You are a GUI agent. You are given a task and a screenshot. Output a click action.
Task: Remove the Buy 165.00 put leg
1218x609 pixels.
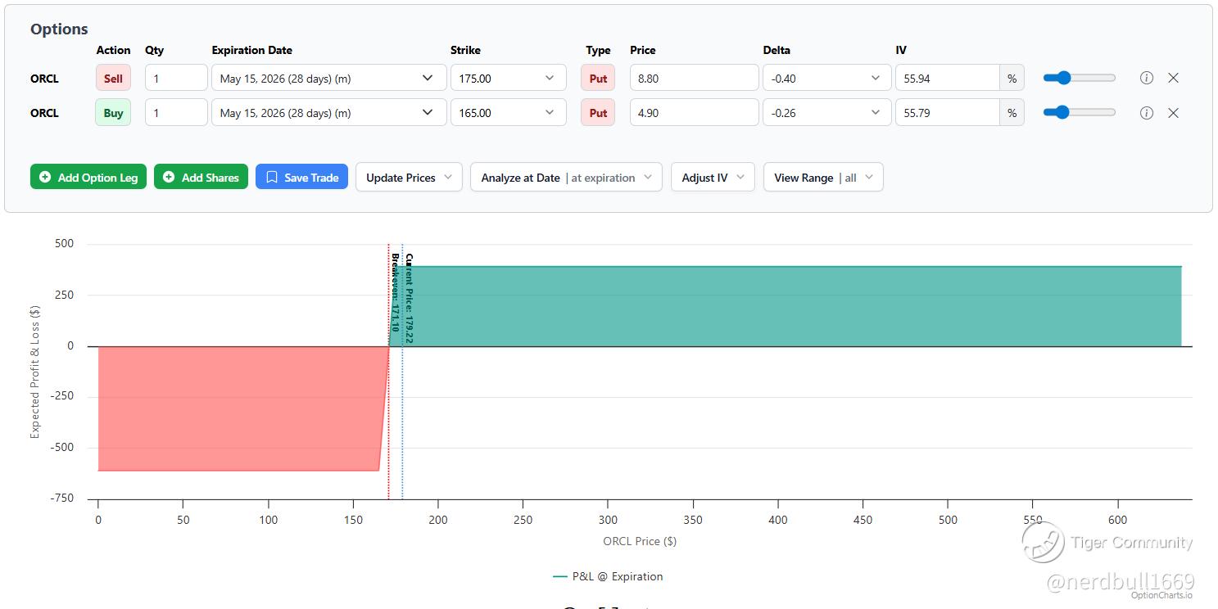pos(1173,113)
